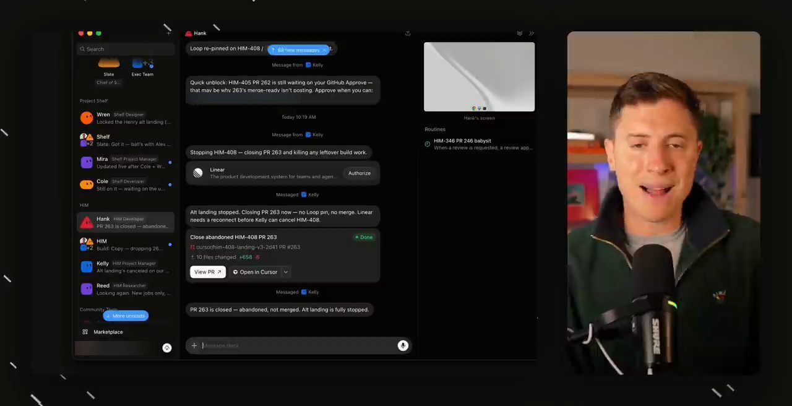
Task: Click the share icon in the chat header
Action: coord(408,33)
